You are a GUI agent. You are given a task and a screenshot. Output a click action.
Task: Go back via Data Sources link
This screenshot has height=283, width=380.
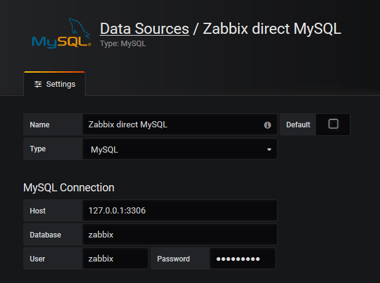pyautogui.click(x=144, y=28)
